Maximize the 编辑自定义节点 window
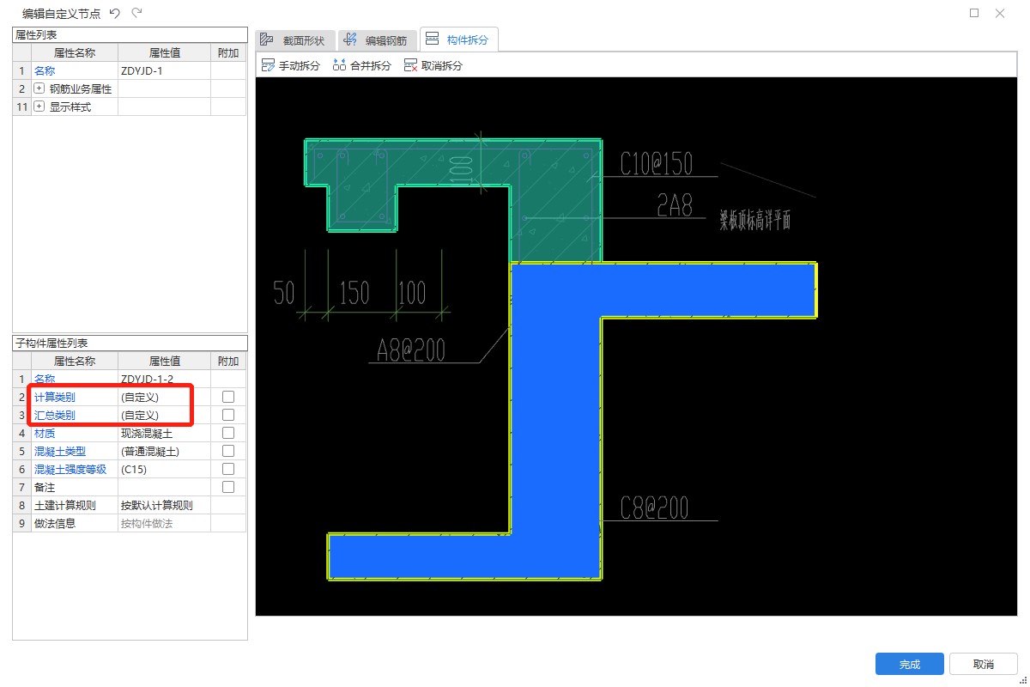Screen dimensions: 1030x687 (x=974, y=13)
